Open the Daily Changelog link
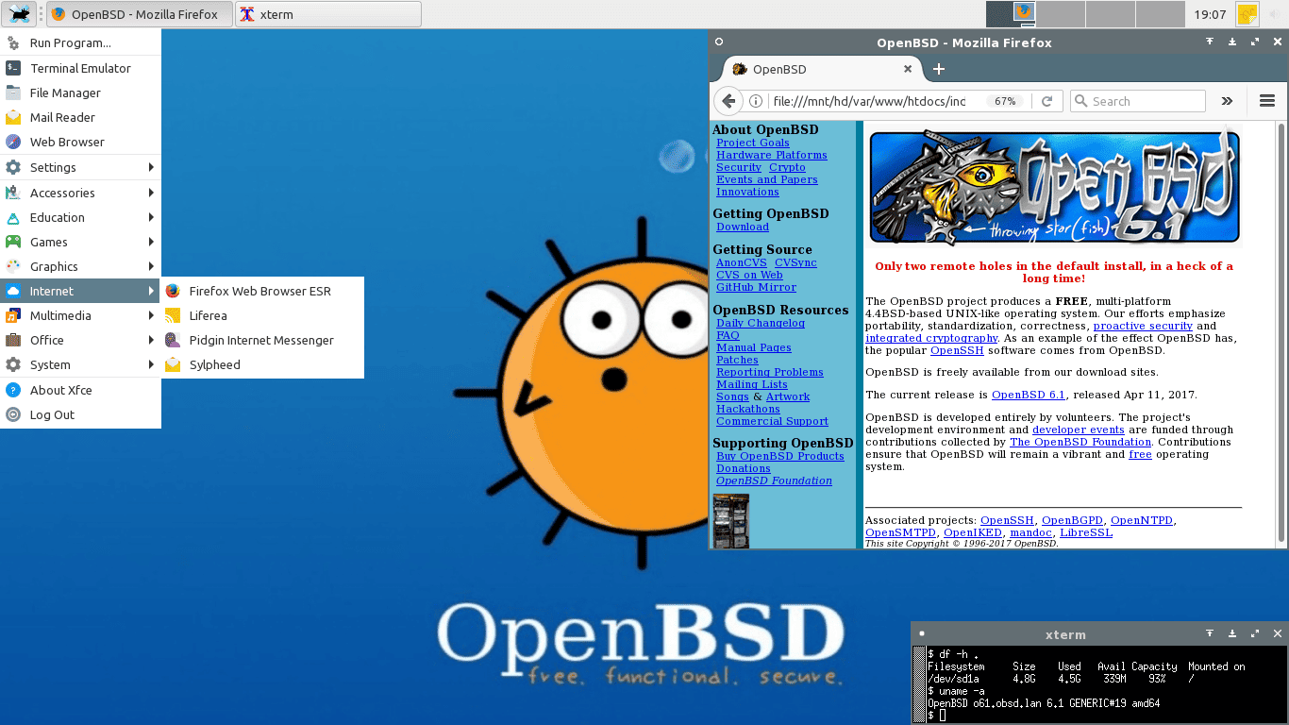 point(761,323)
